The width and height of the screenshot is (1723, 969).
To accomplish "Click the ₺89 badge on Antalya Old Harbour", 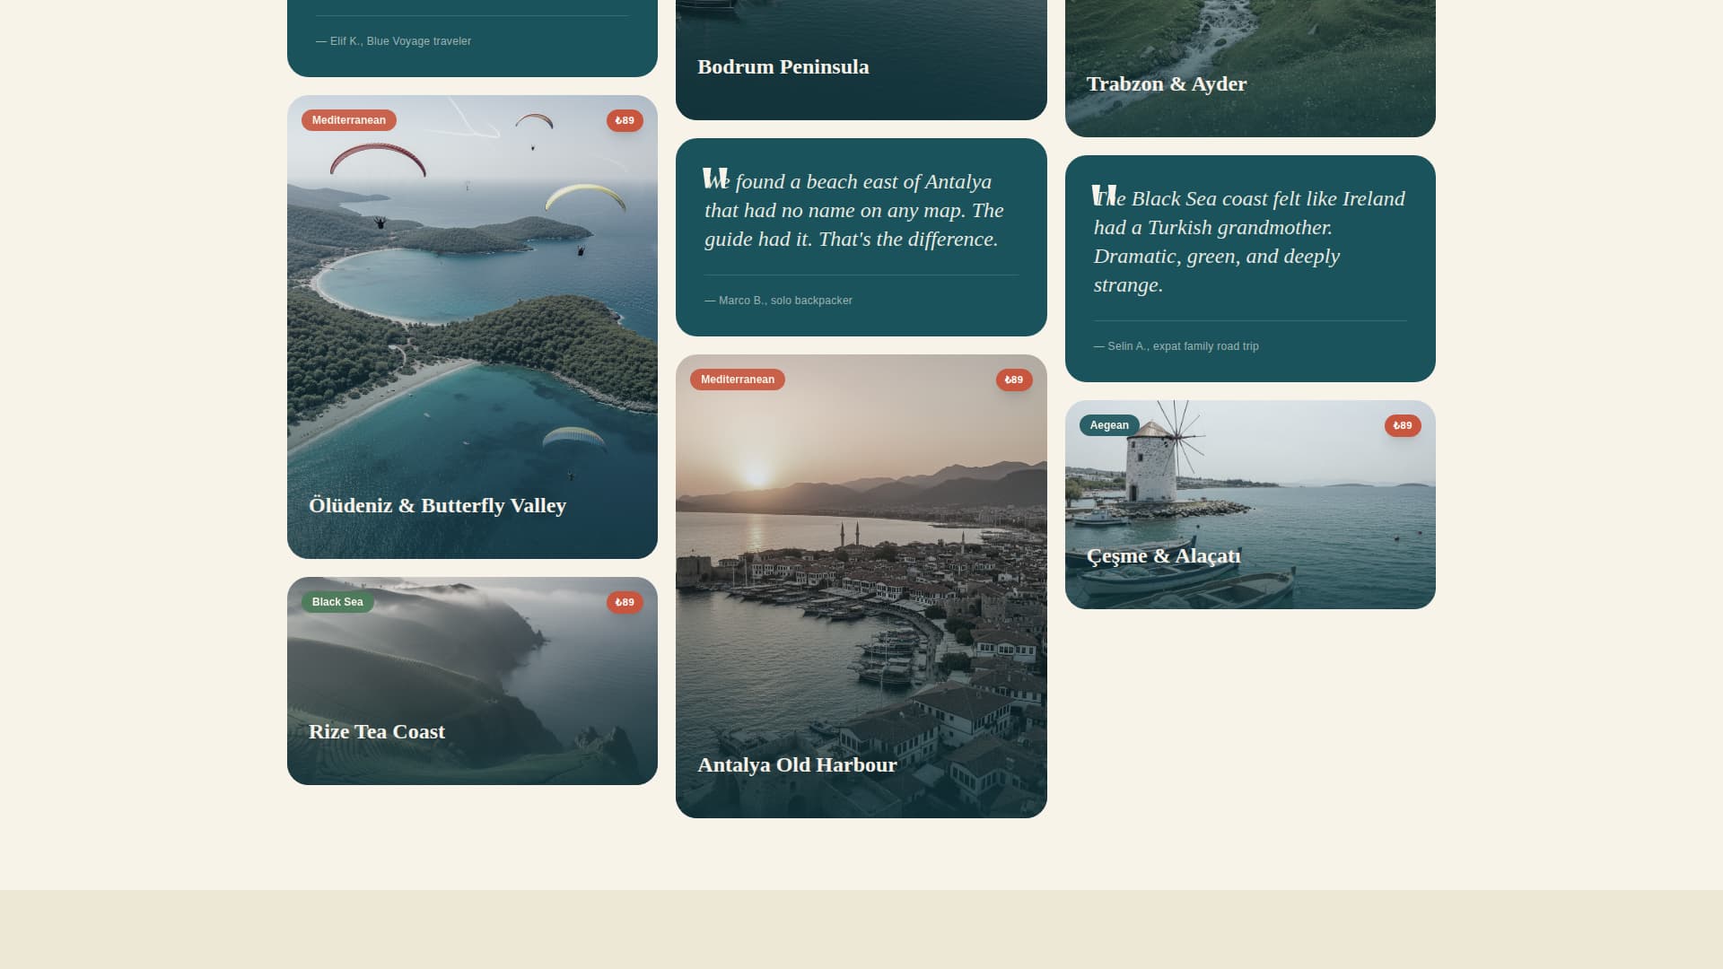I will pos(1014,380).
